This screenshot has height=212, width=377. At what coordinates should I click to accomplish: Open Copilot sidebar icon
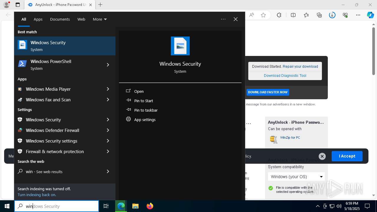click(x=371, y=15)
